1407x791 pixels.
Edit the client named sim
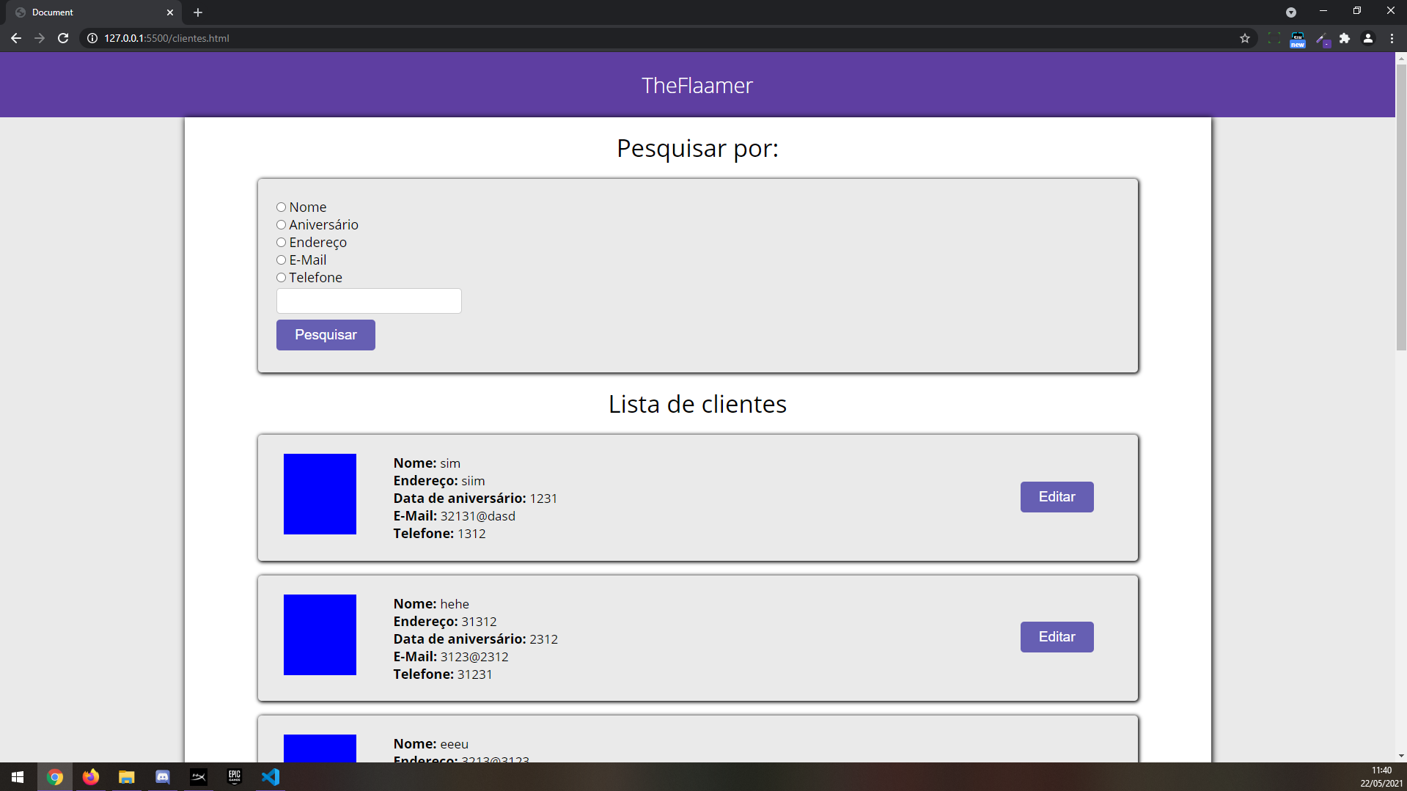[x=1057, y=497]
